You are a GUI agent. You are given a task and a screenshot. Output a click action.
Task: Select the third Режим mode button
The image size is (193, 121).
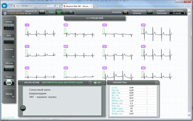tap(71, 12)
